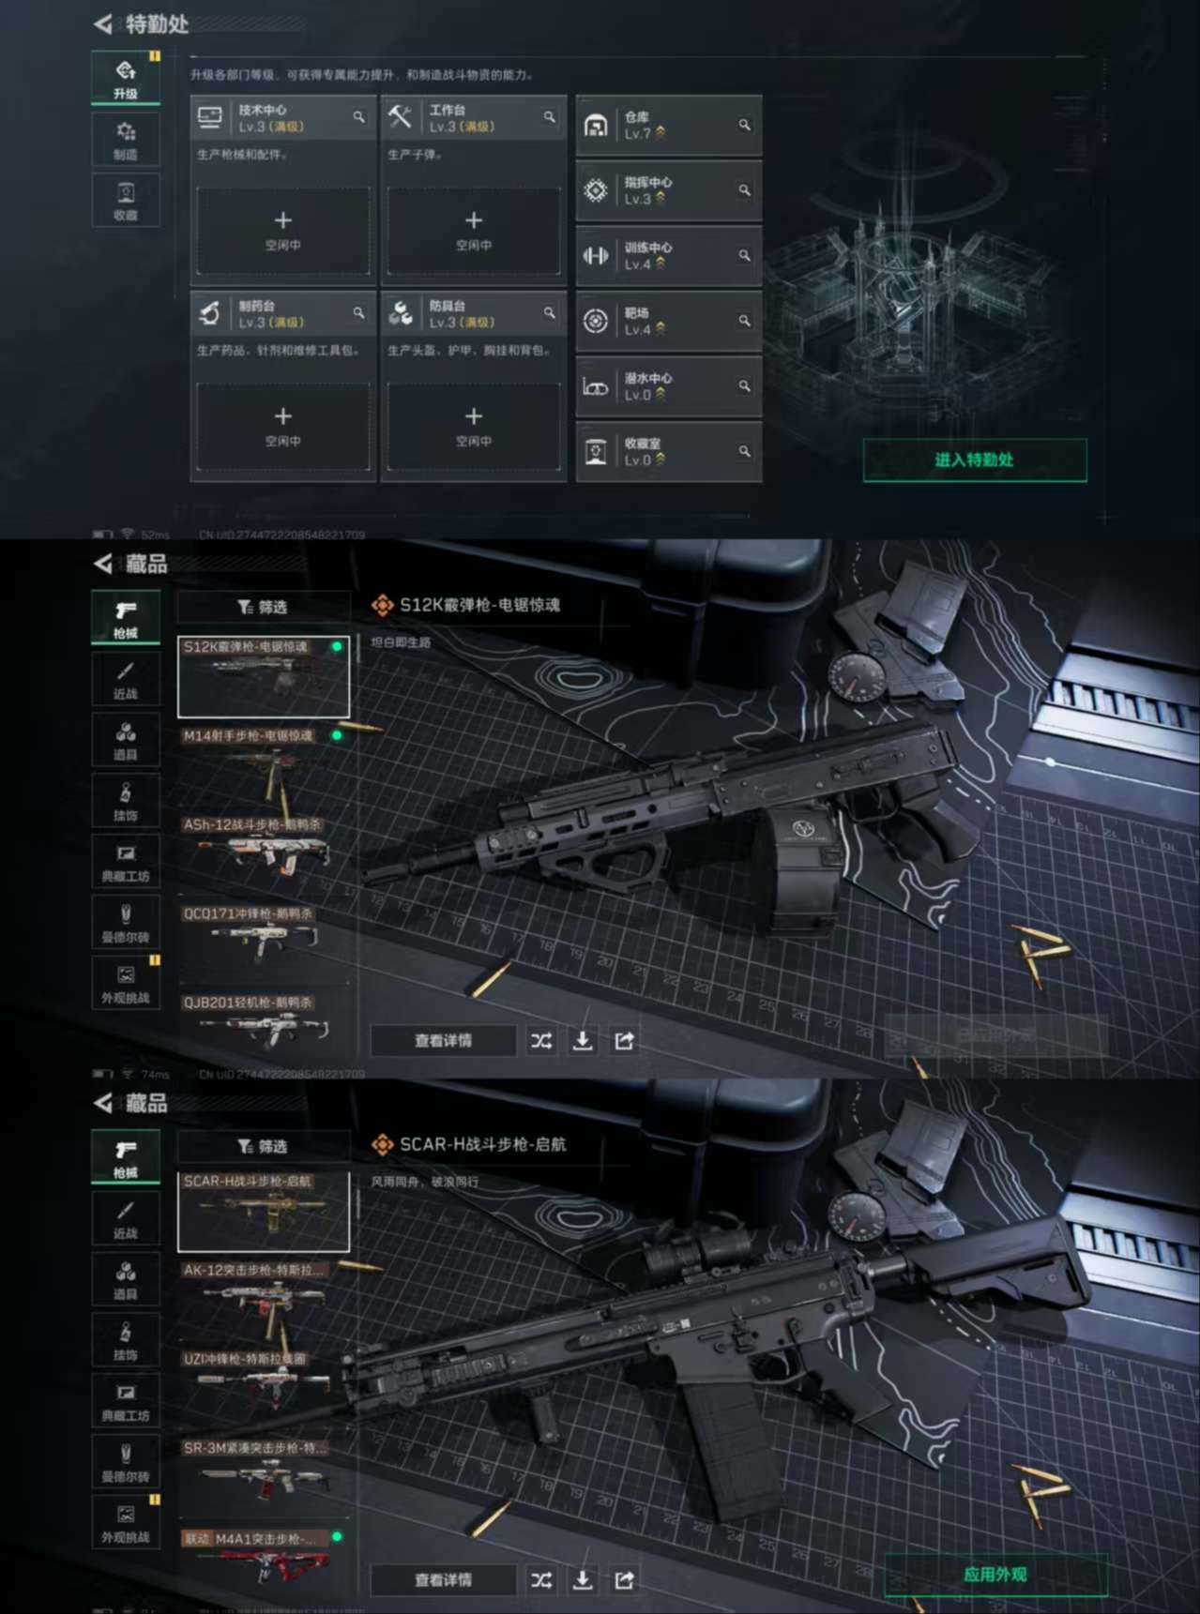Inspect 靶场 using its magnifier icon
1200x1614 pixels.
pyautogui.click(x=744, y=321)
